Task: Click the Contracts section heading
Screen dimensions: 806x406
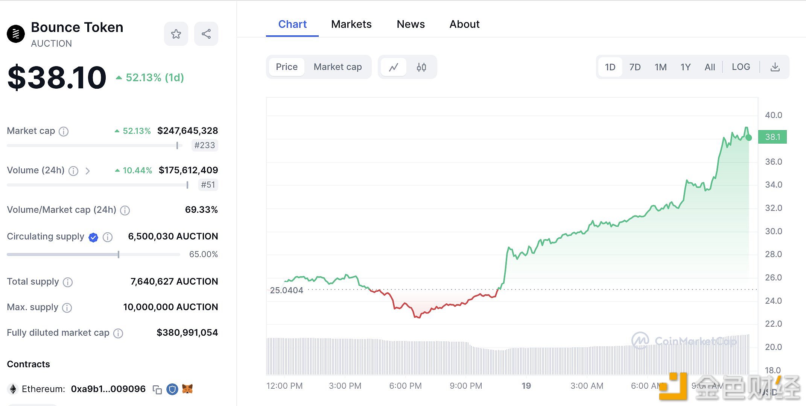Action: tap(29, 364)
